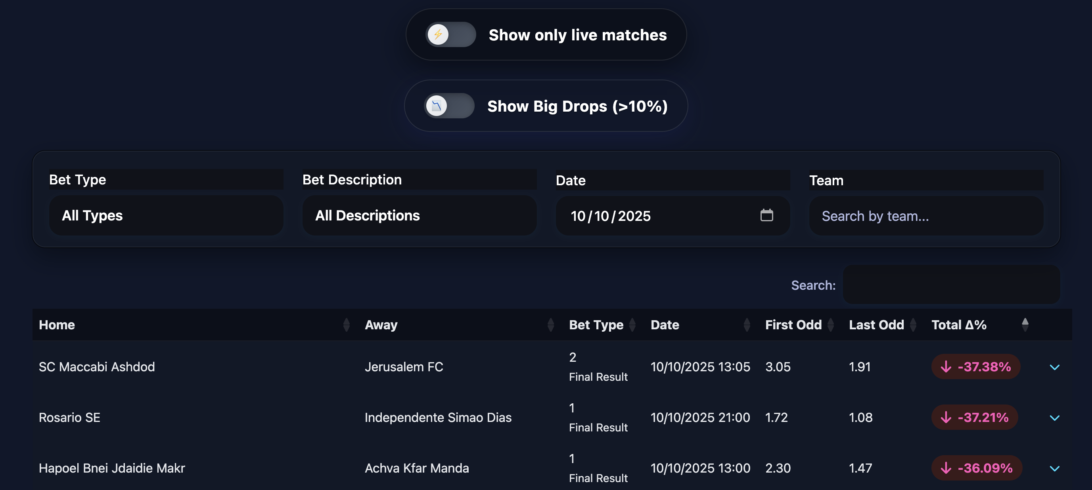Open the All Types dropdown

click(166, 215)
